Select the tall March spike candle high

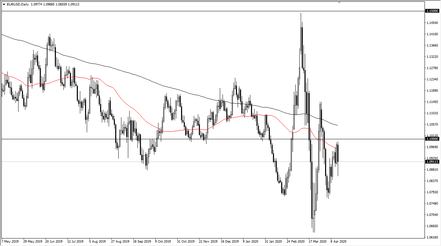coord(301,14)
